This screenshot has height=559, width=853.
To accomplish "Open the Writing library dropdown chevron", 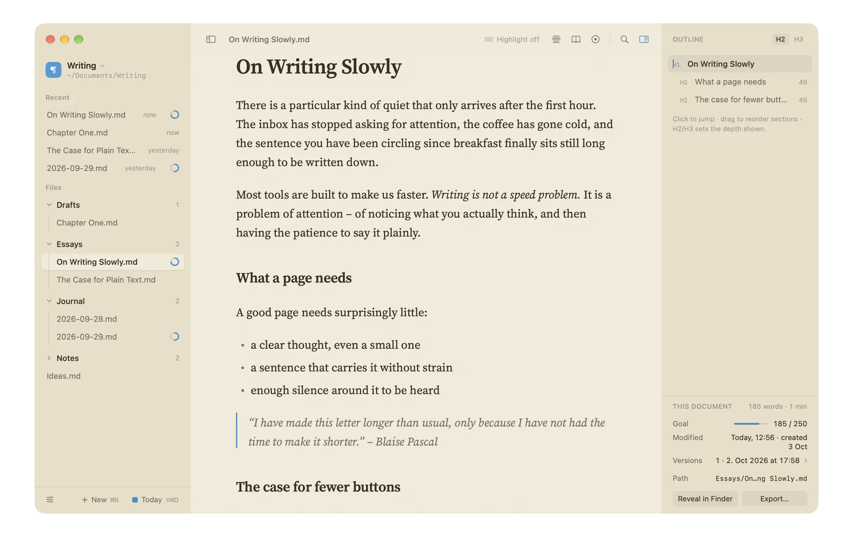I will (102, 66).
